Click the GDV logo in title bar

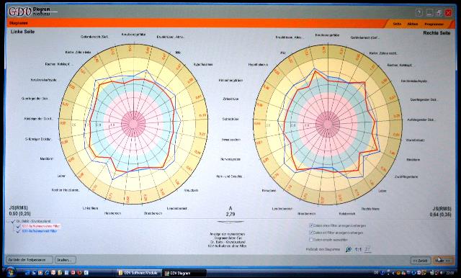point(20,12)
